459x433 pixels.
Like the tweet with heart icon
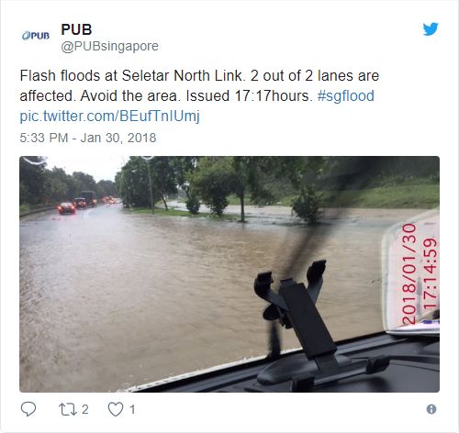click(x=116, y=409)
